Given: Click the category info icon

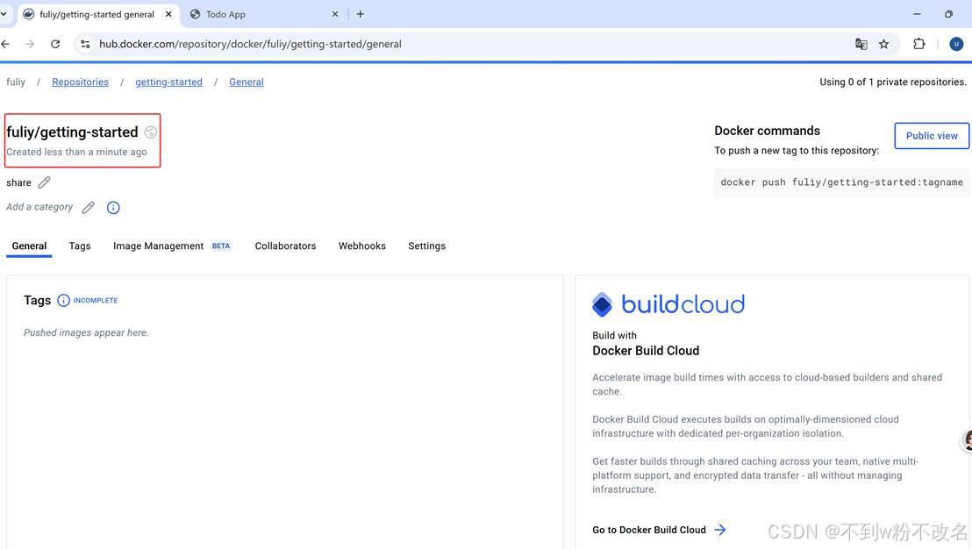Looking at the screenshot, I should click(113, 208).
